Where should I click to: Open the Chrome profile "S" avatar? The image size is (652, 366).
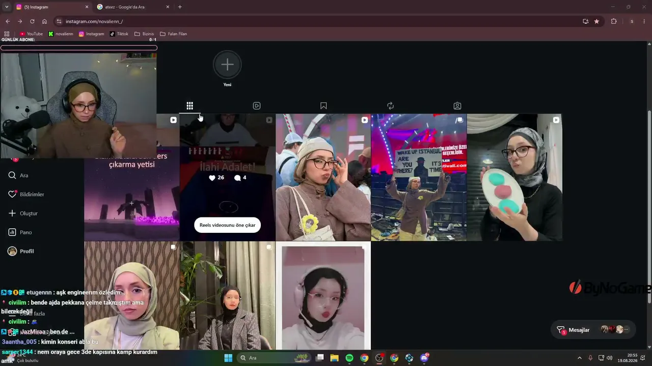(x=632, y=21)
